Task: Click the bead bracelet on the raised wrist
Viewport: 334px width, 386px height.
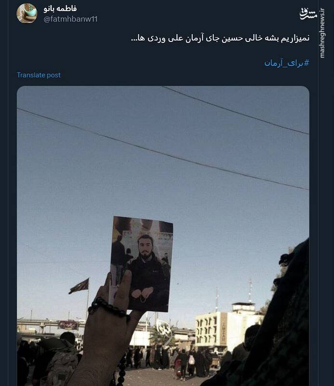Action: click(108, 308)
